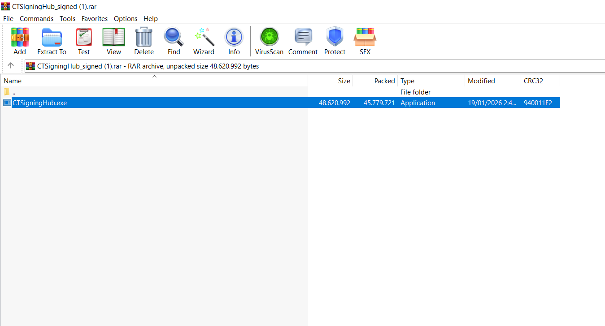
Task: Open the Favorites menu
Action: tap(94, 19)
